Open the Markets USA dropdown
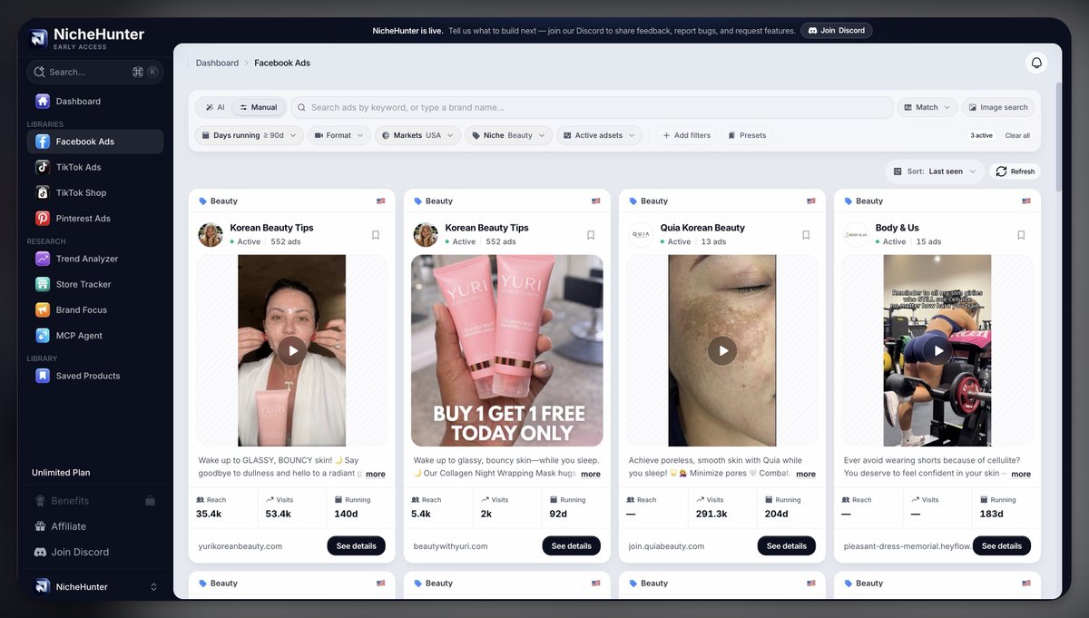 coord(417,135)
